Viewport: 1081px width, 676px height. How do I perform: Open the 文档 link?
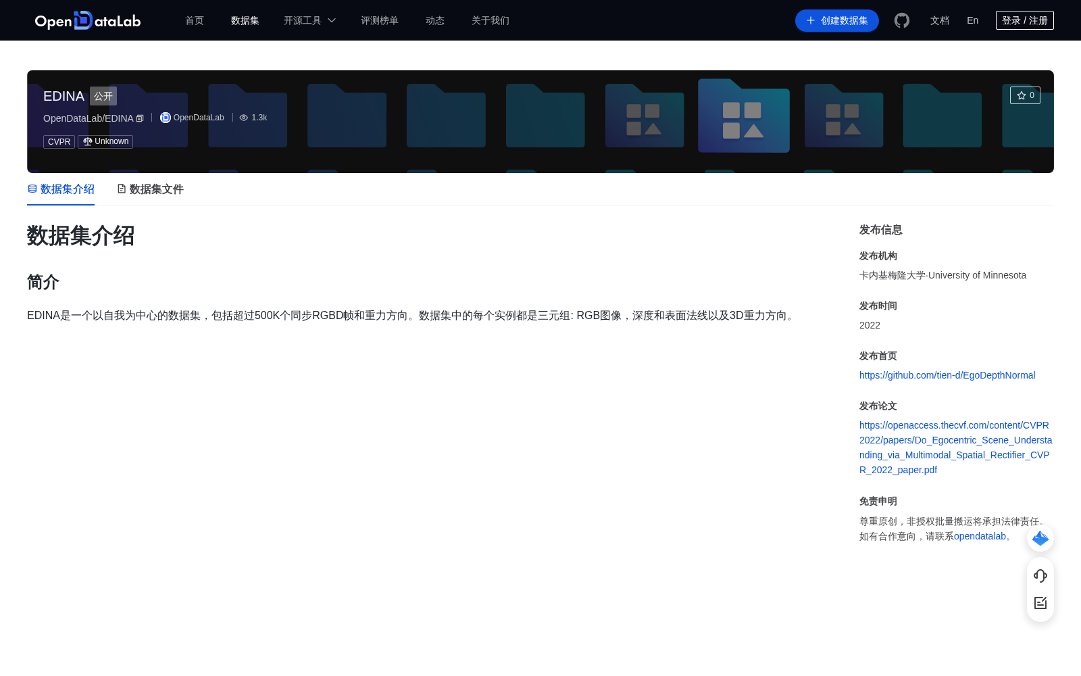pos(940,20)
